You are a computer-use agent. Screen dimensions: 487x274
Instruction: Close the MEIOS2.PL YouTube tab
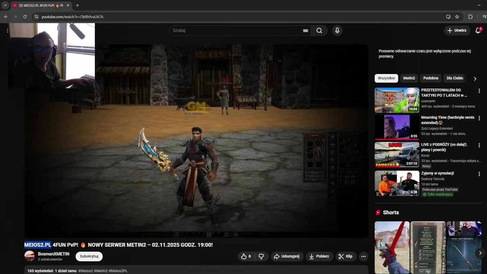(68, 5)
